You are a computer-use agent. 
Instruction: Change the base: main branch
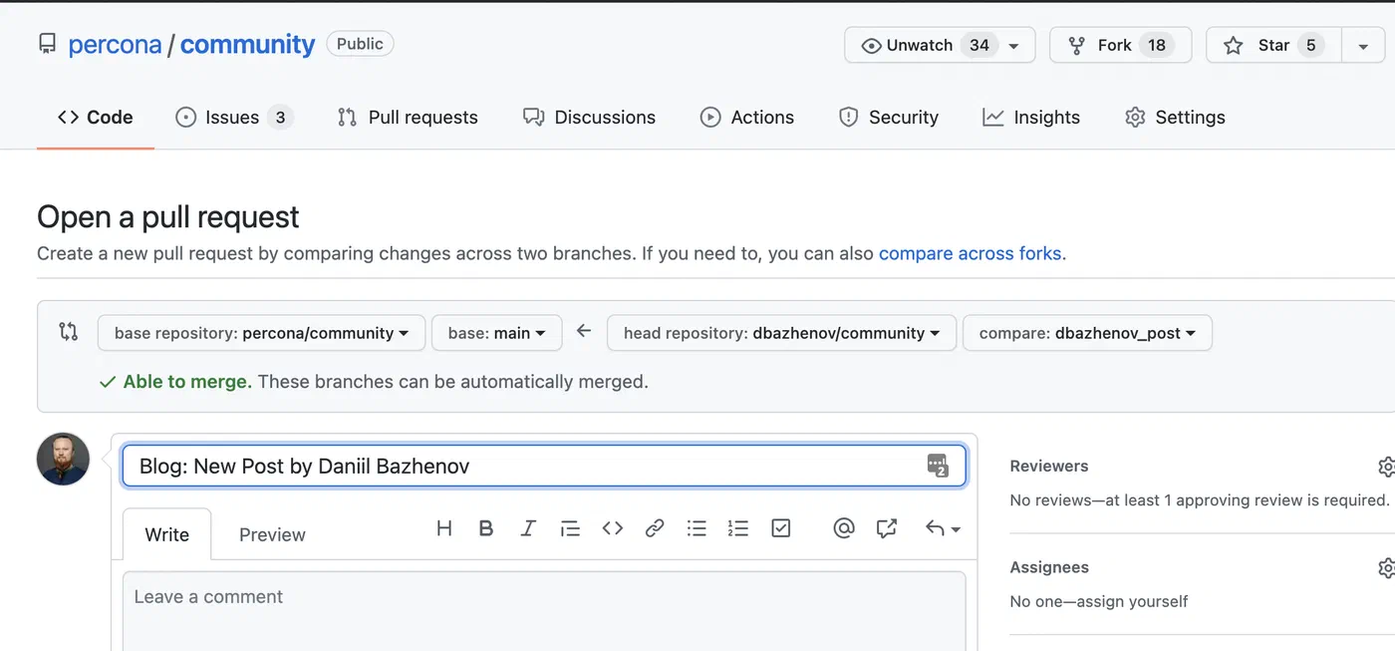(x=496, y=333)
